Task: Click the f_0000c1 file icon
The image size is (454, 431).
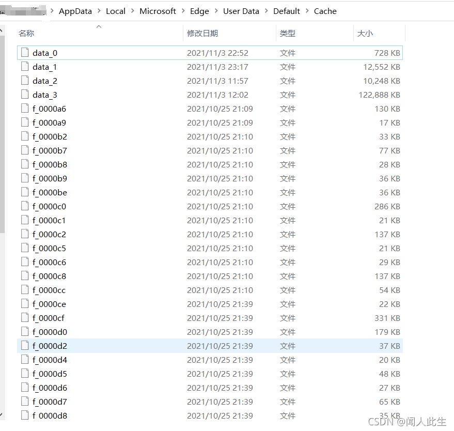Action: pos(25,220)
